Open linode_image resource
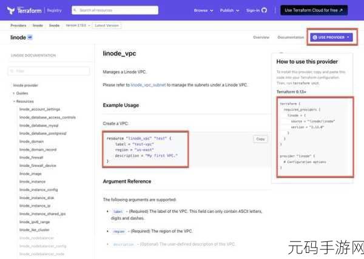This screenshot has width=364, height=259. pyautogui.click(x=30, y=173)
